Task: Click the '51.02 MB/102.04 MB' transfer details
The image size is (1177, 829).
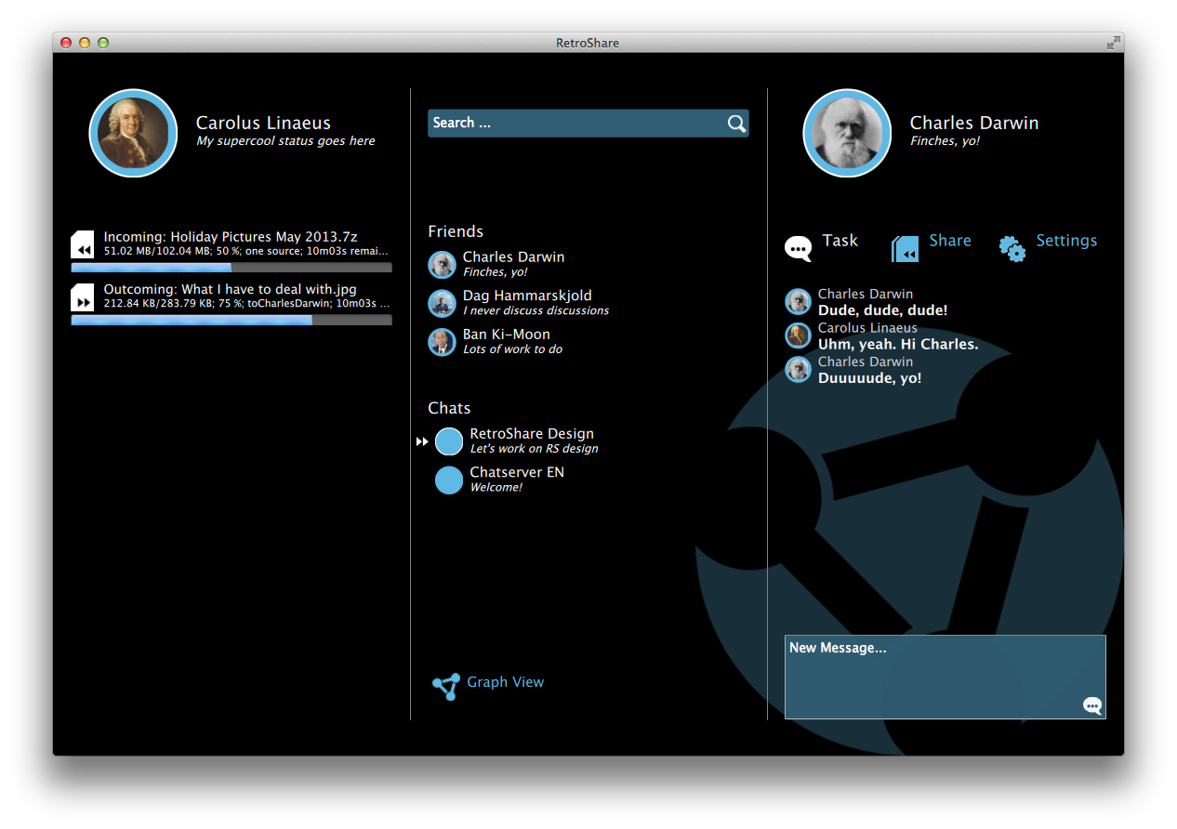Action: click(x=245, y=251)
